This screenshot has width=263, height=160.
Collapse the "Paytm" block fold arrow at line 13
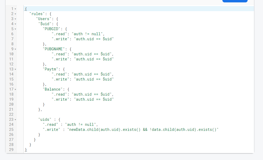pos(15,69)
